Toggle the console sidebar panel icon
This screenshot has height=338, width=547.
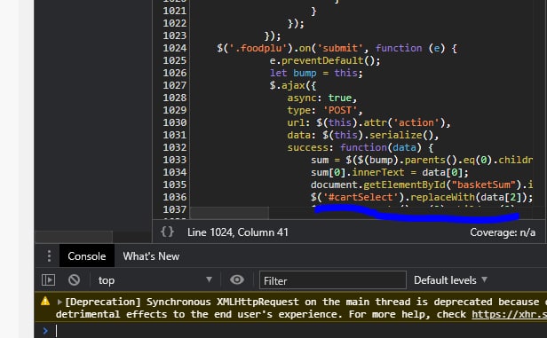(x=48, y=279)
